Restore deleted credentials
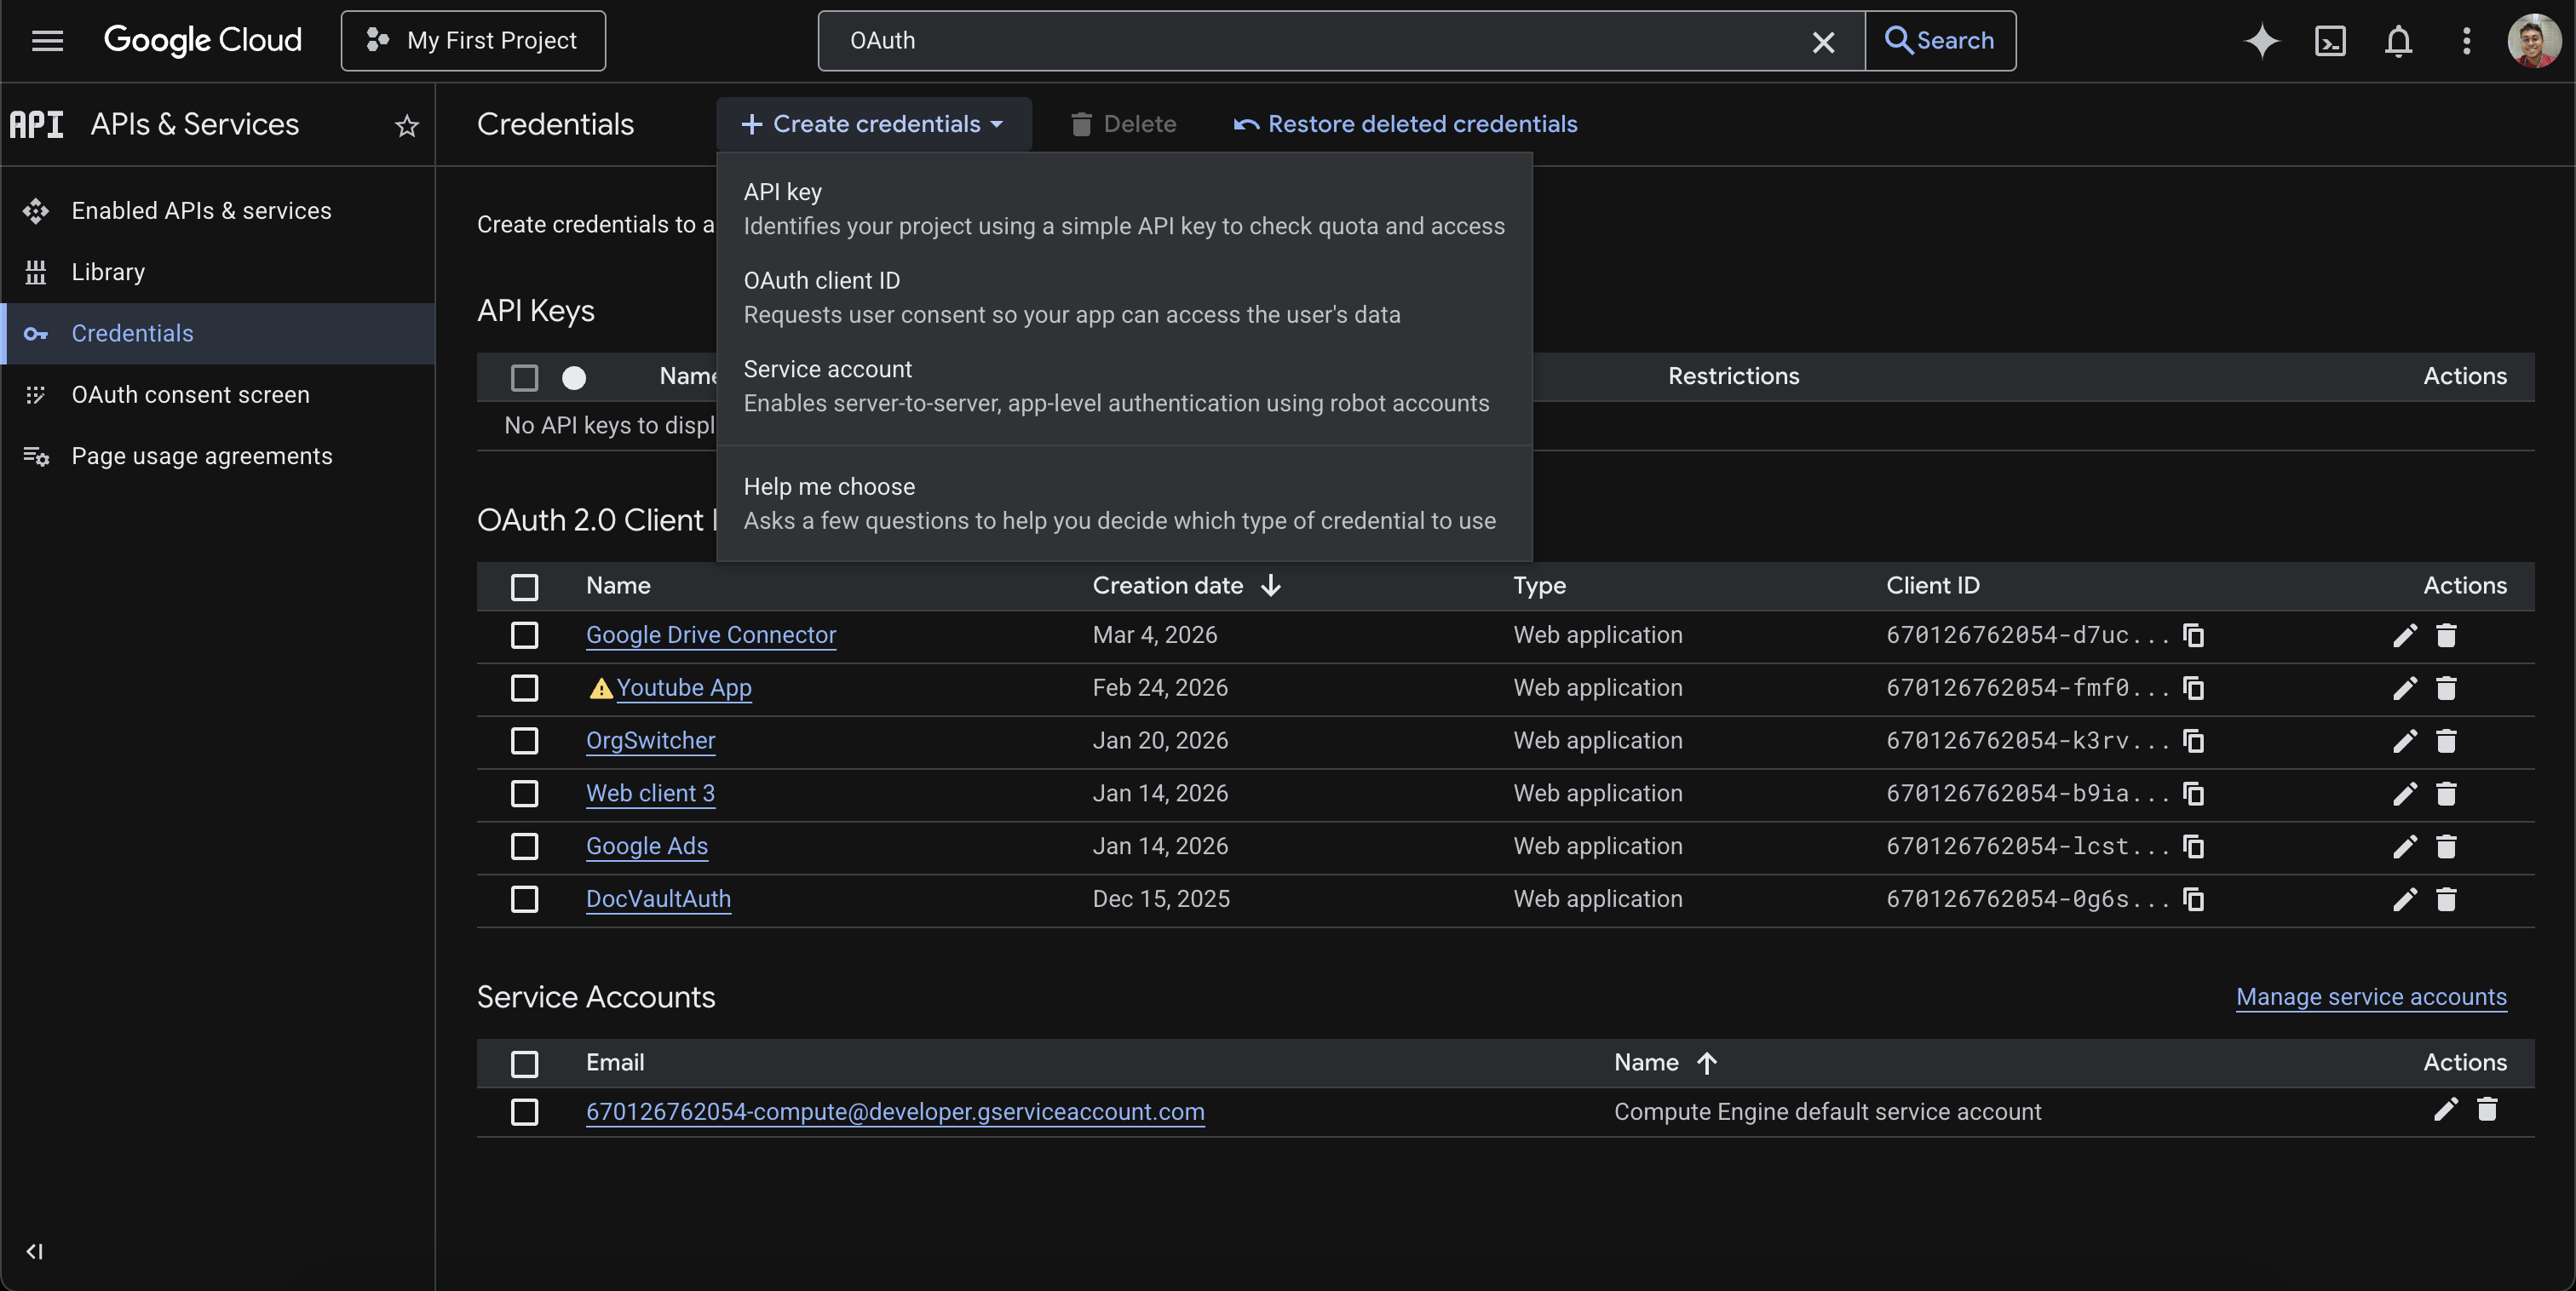The height and width of the screenshot is (1291, 2576). [x=1404, y=123]
